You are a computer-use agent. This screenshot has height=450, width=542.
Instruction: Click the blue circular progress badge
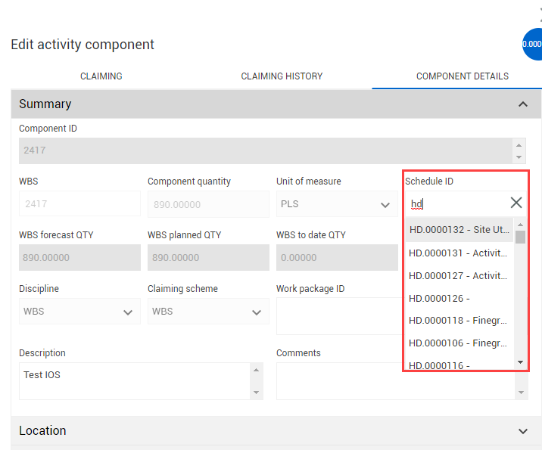click(x=532, y=44)
